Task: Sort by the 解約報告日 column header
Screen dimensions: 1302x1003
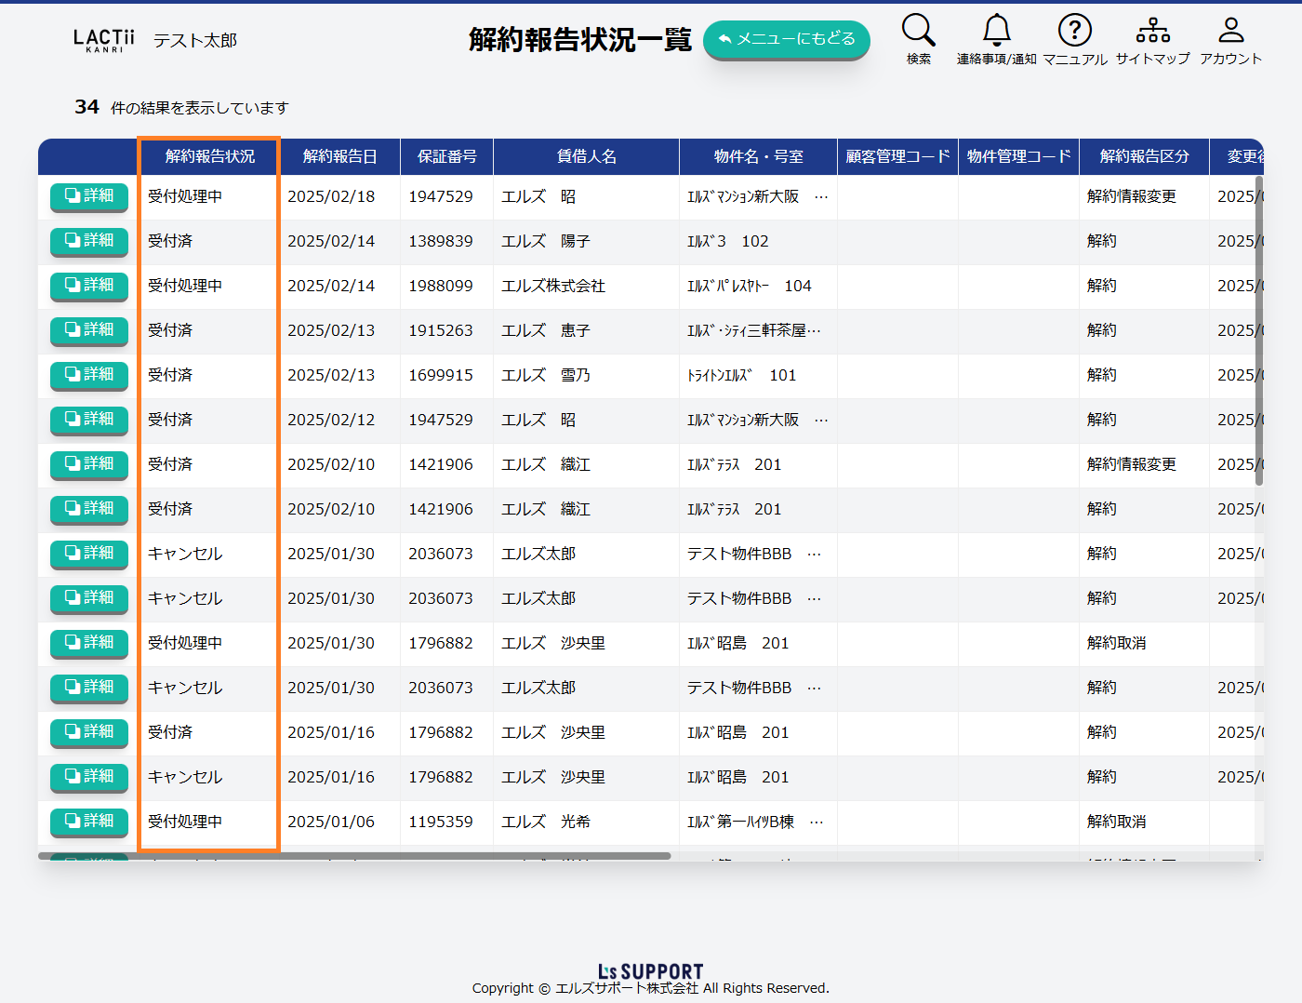Action: (x=339, y=156)
